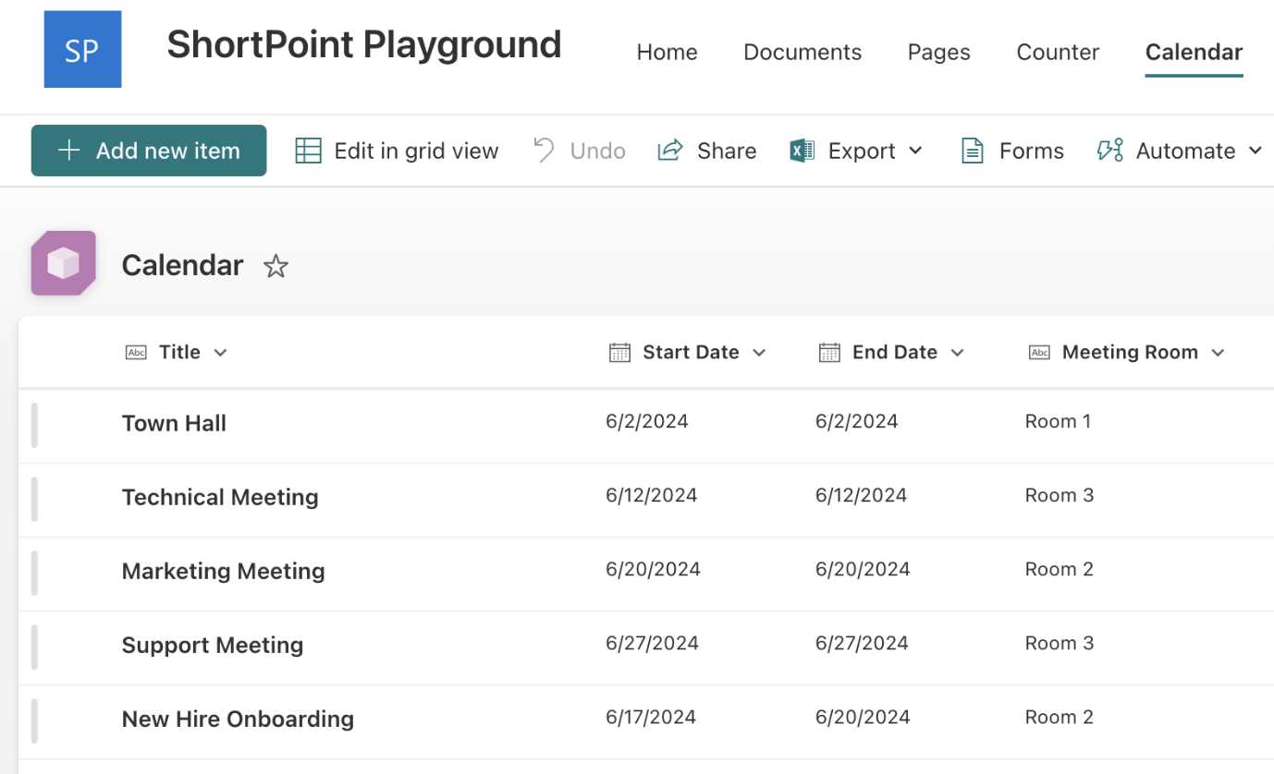Click Technical Meeting end date 6/12/2024

pos(861,495)
